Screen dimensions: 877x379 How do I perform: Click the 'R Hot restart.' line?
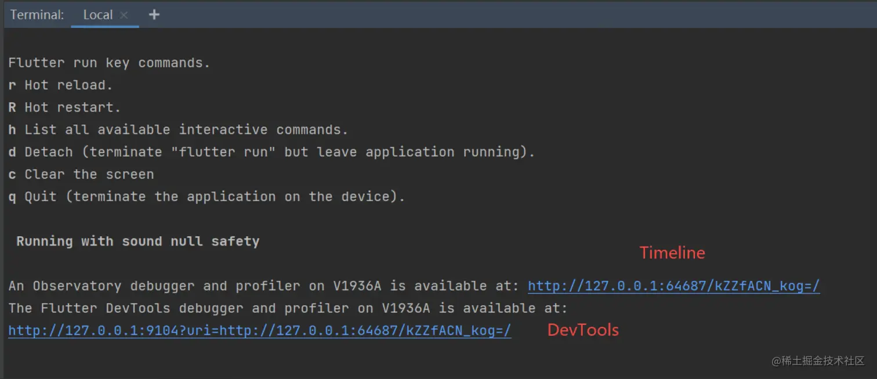[x=64, y=107]
